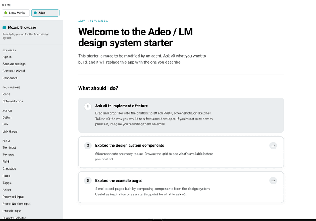Open Coloured icons page
The image size is (316, 221).
click(x=13, y=101)
